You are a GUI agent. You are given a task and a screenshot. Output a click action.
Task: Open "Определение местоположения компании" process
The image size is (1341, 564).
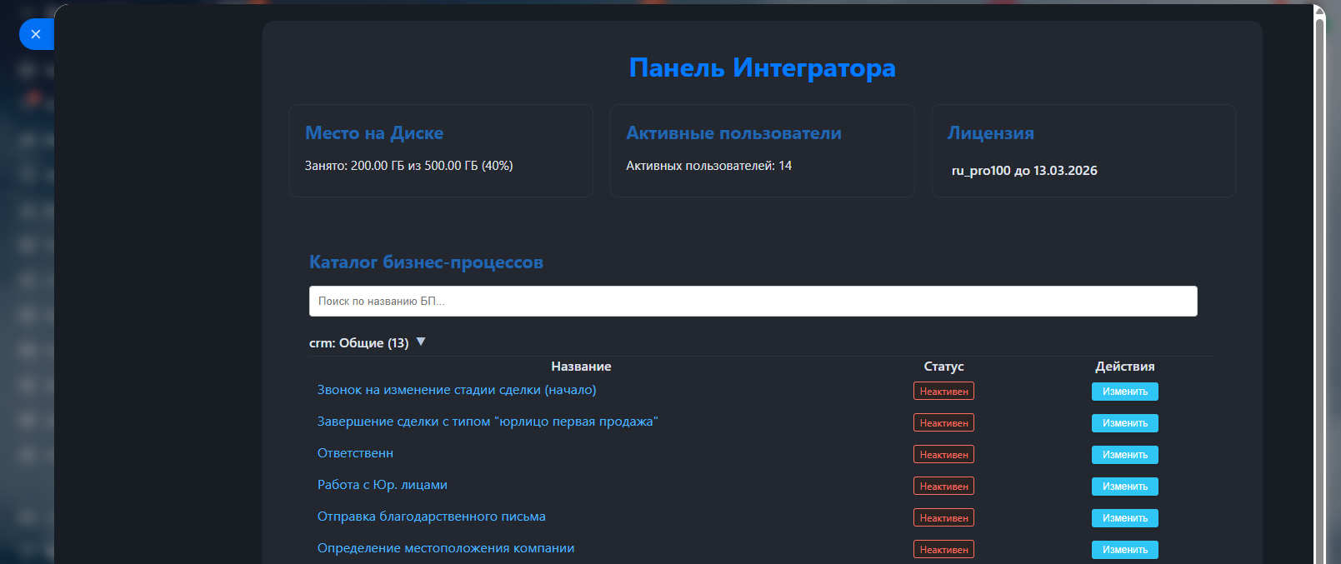coord(445,548)
